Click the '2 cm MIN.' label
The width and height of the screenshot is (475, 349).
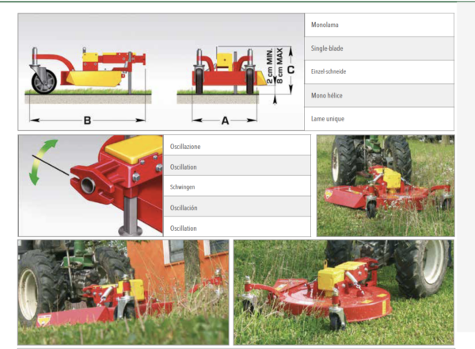pos(269,66)
